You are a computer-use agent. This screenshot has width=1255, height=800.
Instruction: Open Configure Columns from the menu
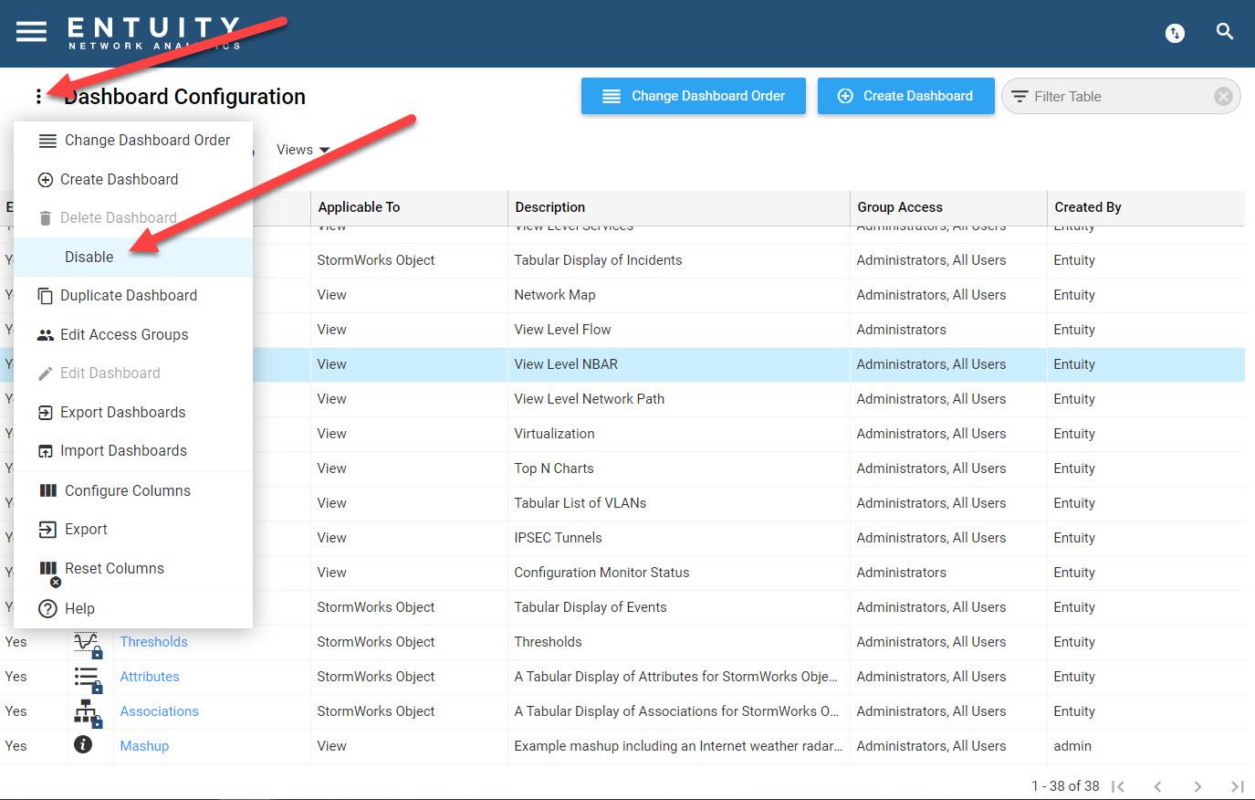(133, 491)
